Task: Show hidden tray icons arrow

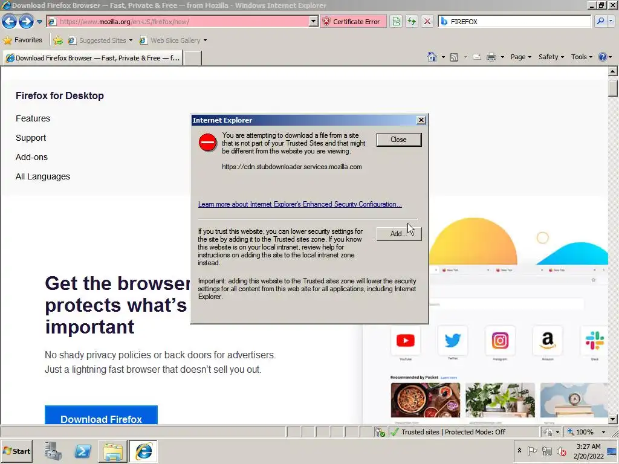Action: pyautogui.click(x=519, y=451)
